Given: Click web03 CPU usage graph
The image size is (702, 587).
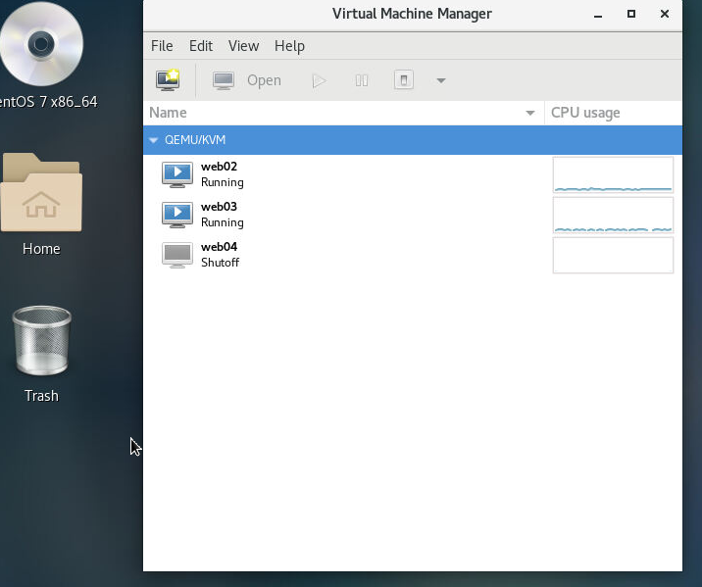Looking at the screenshot, I should coord(613,216).
